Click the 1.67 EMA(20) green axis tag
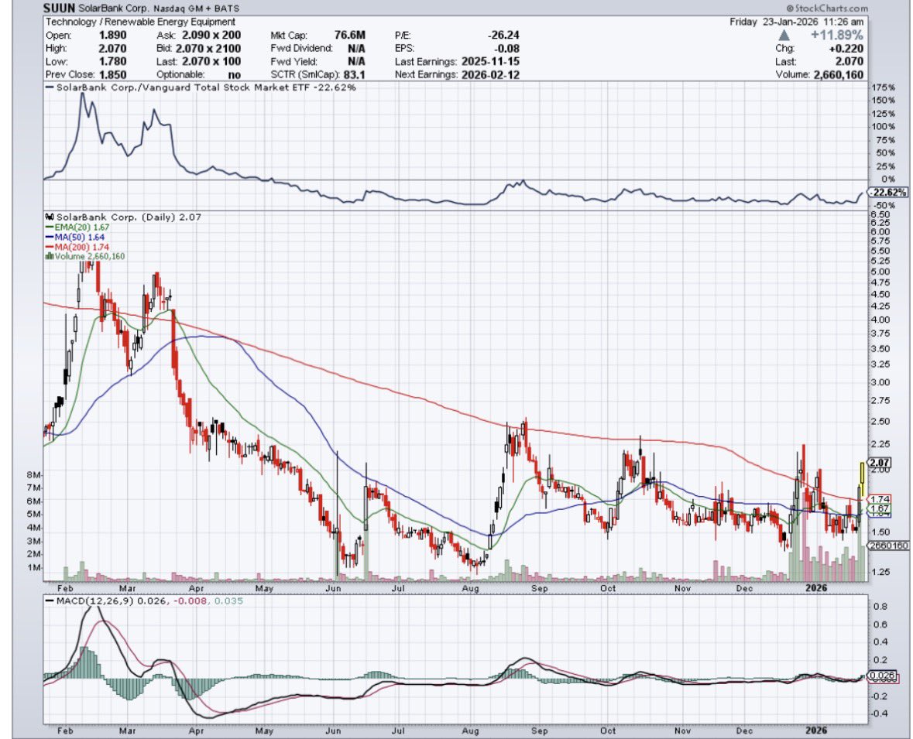913x739 pixels. (879, 508)
